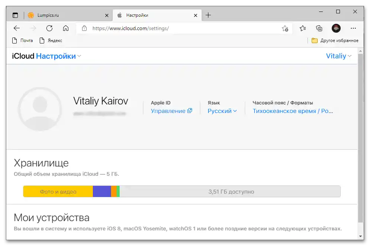Image resolution: width=370 pixels, height=246 pixels.
Task: Add this page to favorites star icon
Action: tap(285, 29)
